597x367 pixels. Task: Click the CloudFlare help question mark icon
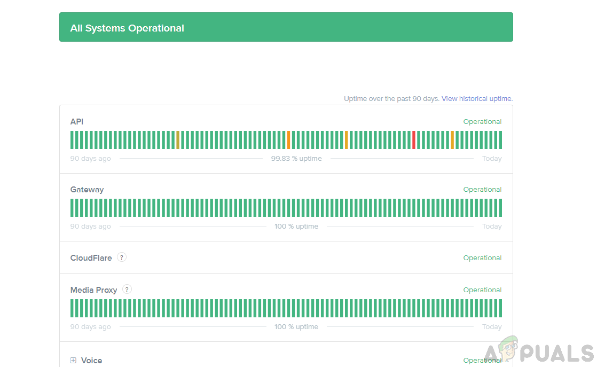click(122, 257)
